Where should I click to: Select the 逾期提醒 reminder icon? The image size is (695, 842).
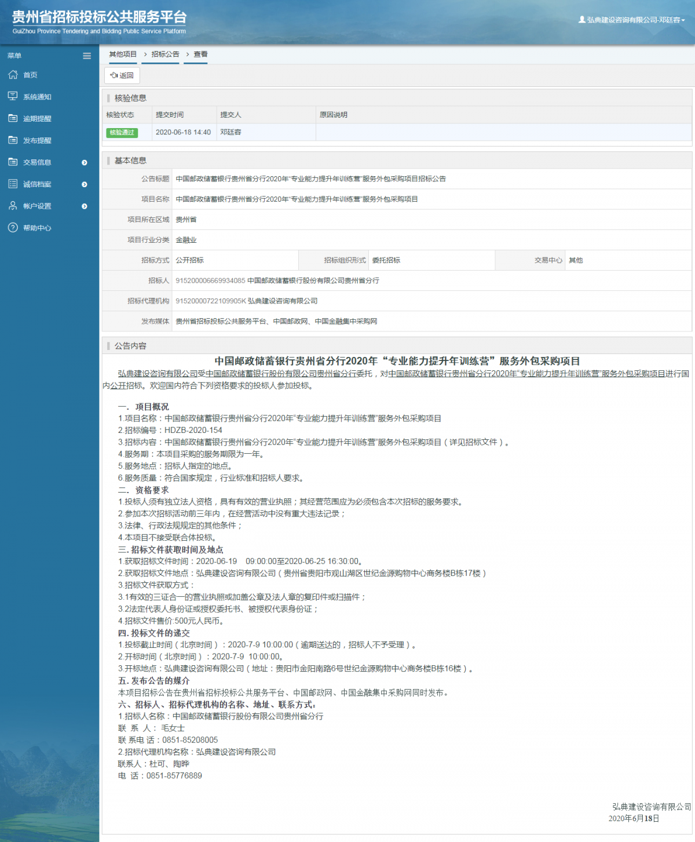coord(12,118)
